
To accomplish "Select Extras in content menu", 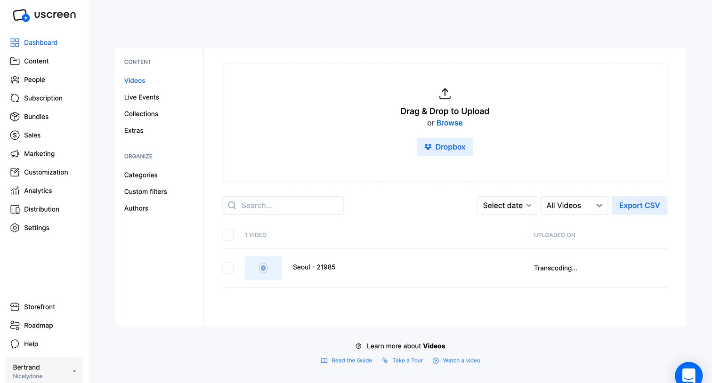I will point(134,131).
